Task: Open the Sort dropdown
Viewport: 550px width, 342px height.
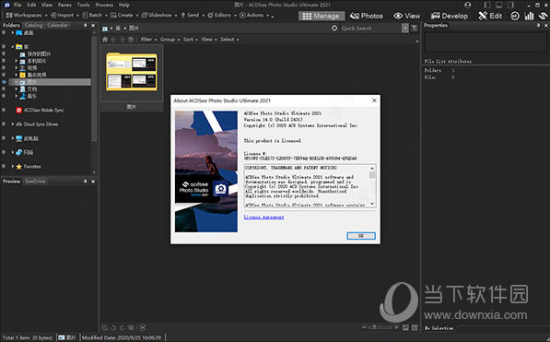Action: [x=191, y=40]
